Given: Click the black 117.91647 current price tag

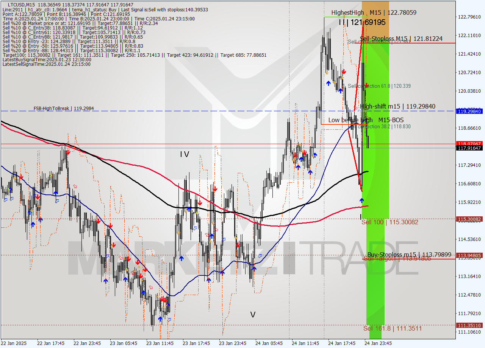Looking at the screenshot, I should click(x=470, y=148).
